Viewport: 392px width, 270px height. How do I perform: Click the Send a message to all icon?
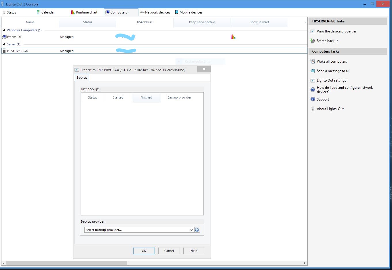click(x=313, y=71)
